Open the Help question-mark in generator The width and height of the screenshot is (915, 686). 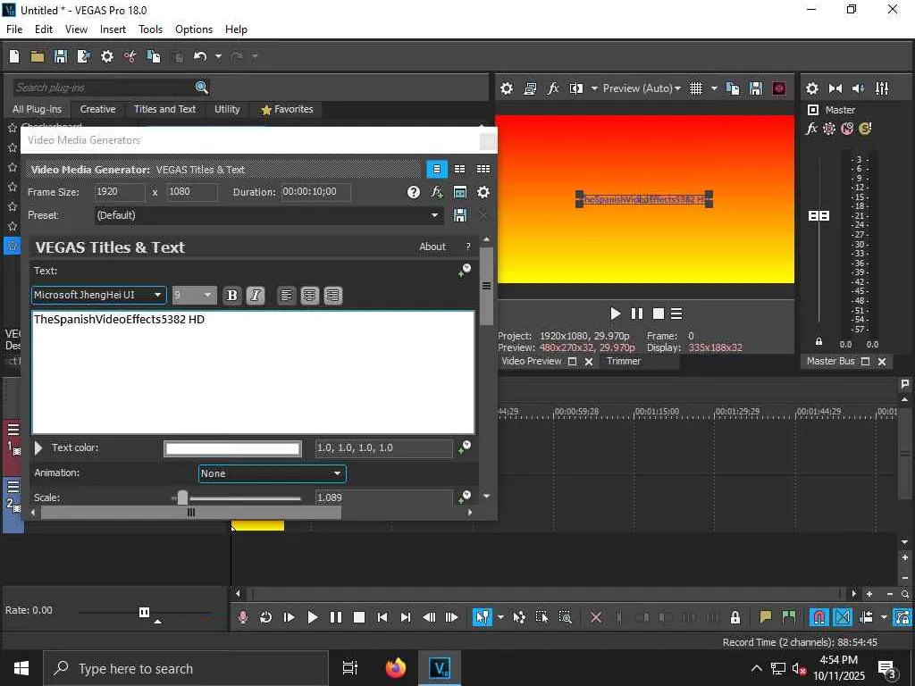coord(413,193)
